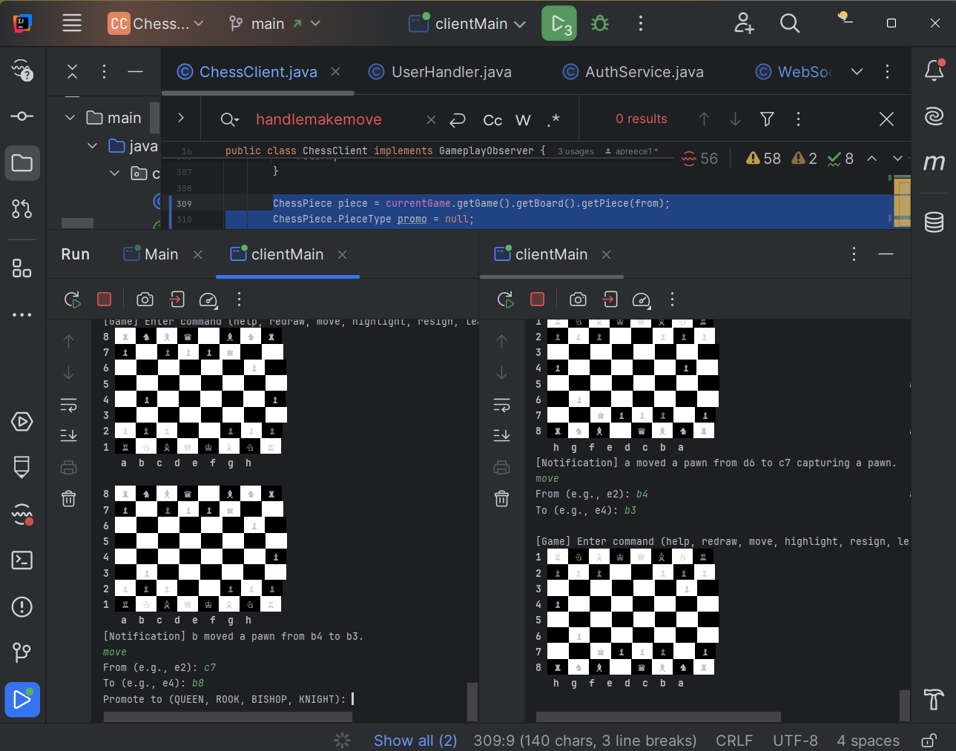This screenshot has height=751, width=956.
Task: Toggle regex search option
Action: pyautogui.click(x=553, y=119)
